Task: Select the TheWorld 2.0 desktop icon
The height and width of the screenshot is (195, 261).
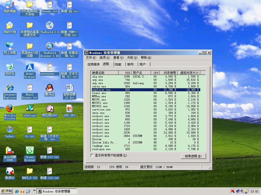Action: (50, 28)
